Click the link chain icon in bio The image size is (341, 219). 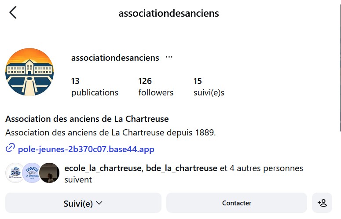point(10,149)
